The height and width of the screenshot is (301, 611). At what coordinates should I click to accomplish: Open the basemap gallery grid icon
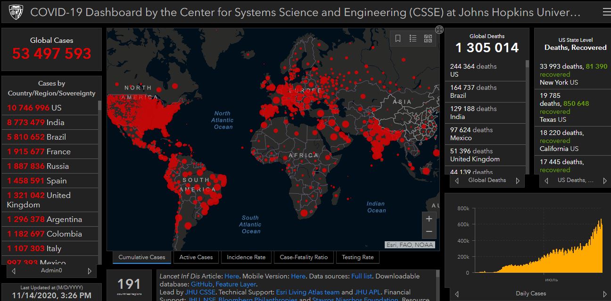coord(428,39)
